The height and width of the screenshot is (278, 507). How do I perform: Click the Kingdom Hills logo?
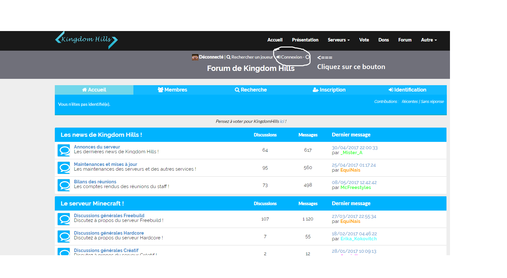point(86,40)
